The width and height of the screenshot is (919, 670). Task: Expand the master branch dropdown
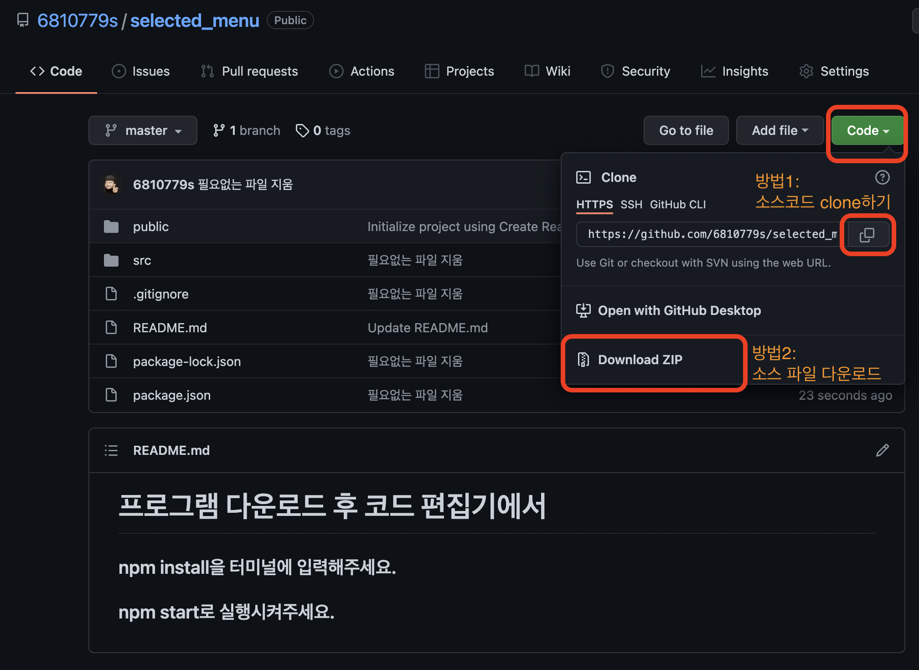point(143,130)
